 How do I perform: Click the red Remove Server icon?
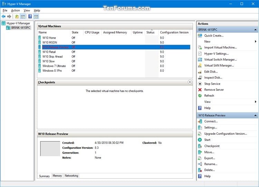click(x=200, y=90)
